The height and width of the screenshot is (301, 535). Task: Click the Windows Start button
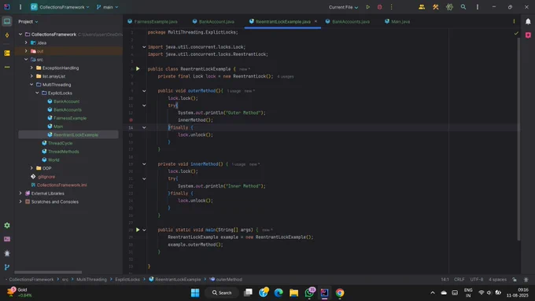coord(195,293)
